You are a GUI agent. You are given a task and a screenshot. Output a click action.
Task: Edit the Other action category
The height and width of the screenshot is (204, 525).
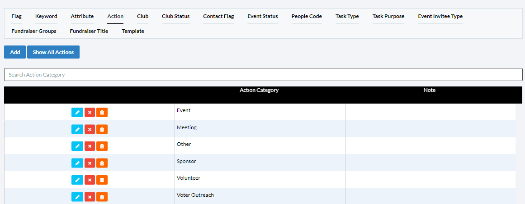(x=77, y=146)
